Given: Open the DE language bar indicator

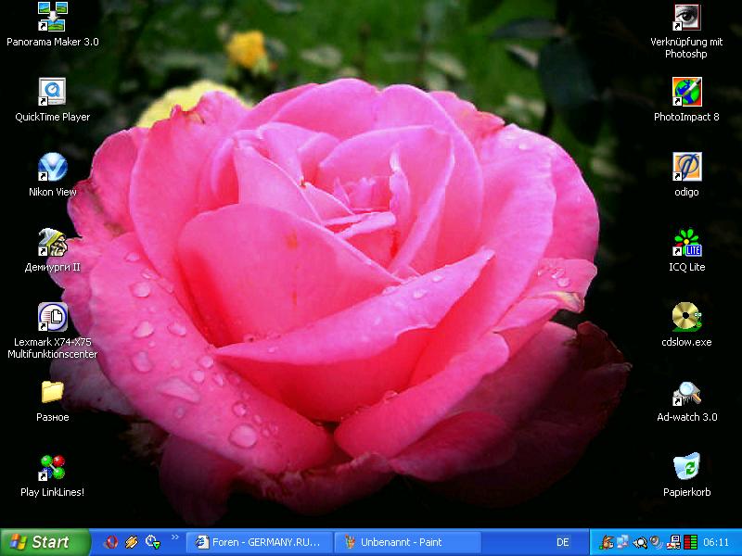Looking at the screenshot, I should pyautogui.click(x=563, y=542).
